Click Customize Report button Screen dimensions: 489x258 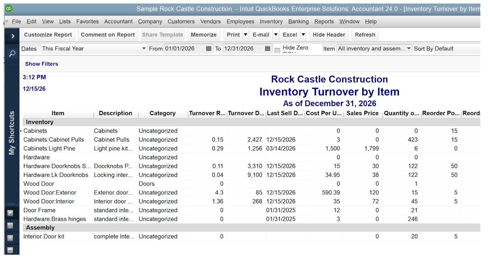point(48,34)
